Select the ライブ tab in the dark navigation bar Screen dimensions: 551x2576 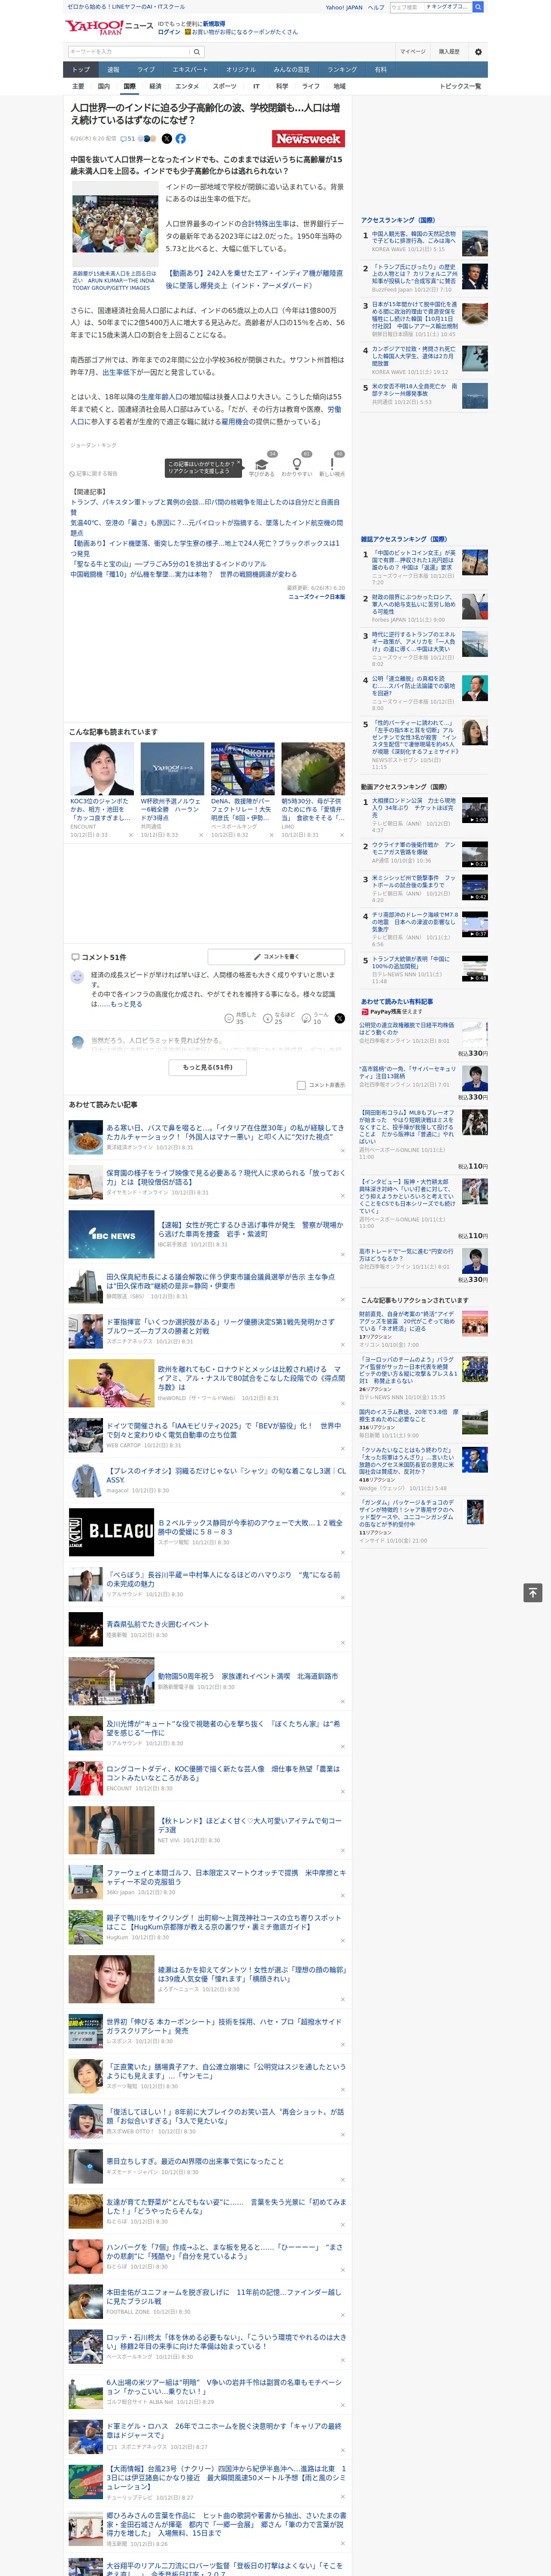pyautogui.click(x=146, y=70)
